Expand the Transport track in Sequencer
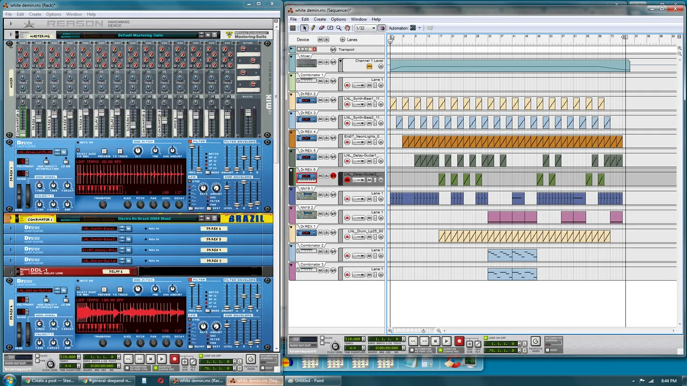Viewport: 687px width, 386px height. 292,49
